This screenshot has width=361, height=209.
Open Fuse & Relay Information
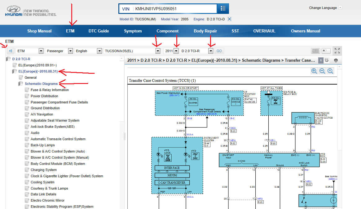coord(50,90)
